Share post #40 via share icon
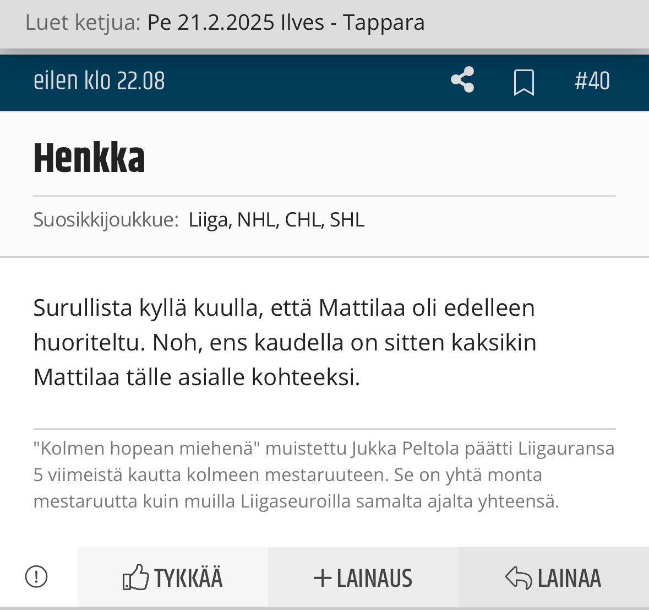Image resolution: width=649 pixels, height=610 pixels. pyautogui.click(x=462, y=79)
